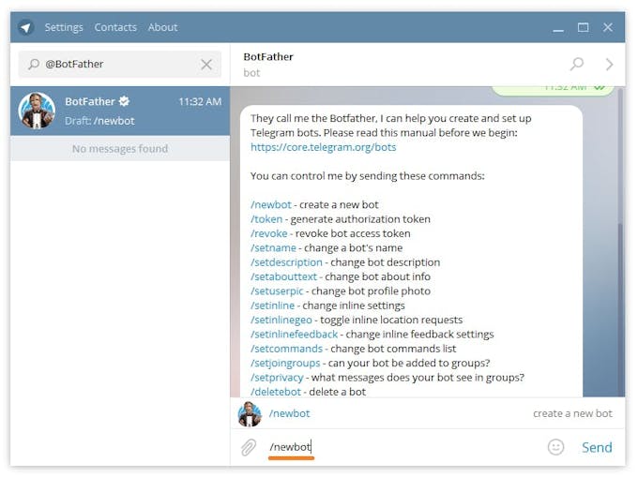Search within the BotFather chat
638x477 pixels.
[577, 64]
